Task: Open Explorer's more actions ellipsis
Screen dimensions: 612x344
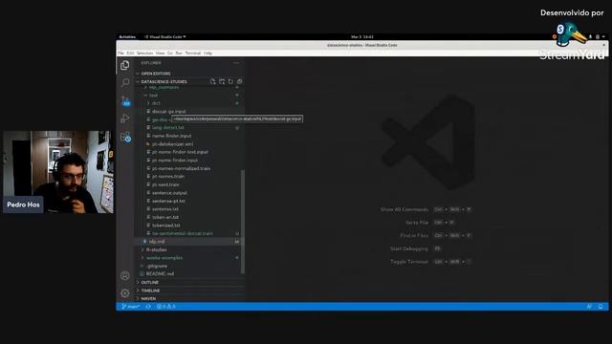Action: (x=236, y=63)
